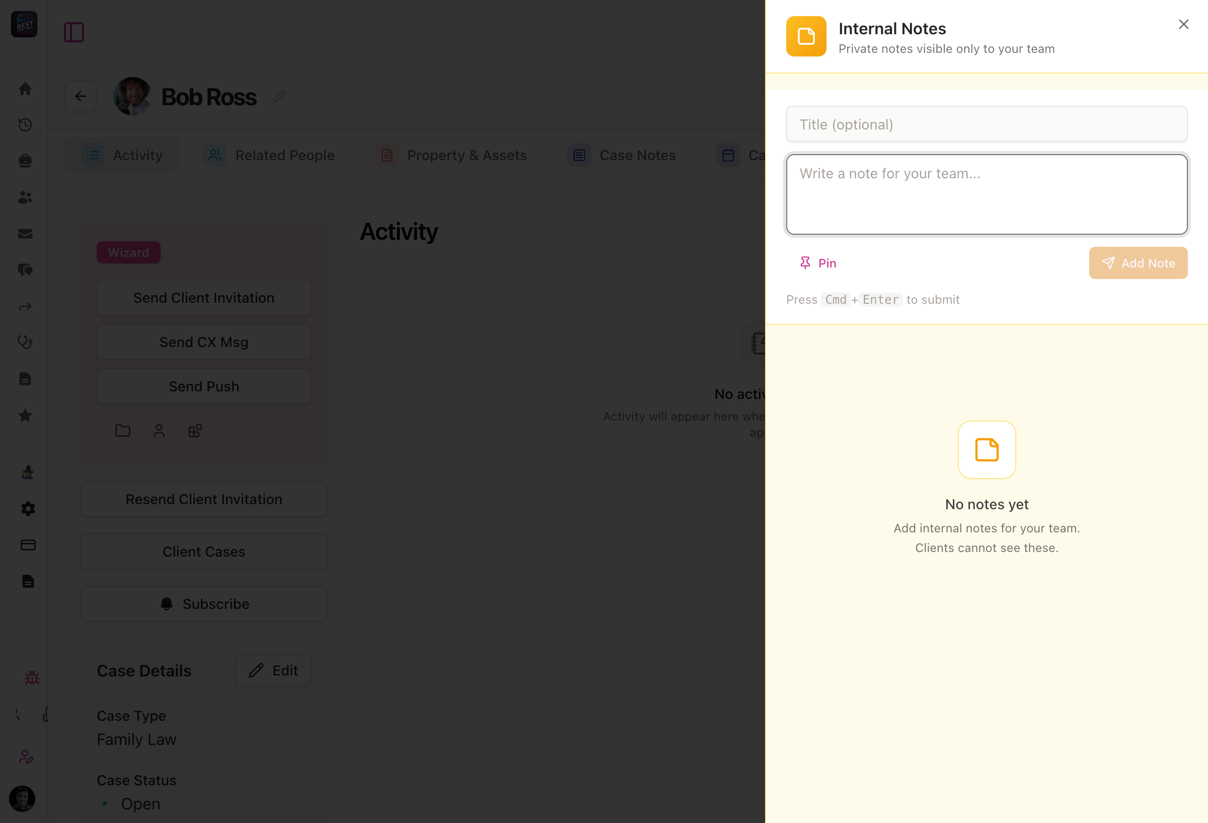Select the stethoscope diagnostics icon
1208x823 pixels.
point(25,342)
